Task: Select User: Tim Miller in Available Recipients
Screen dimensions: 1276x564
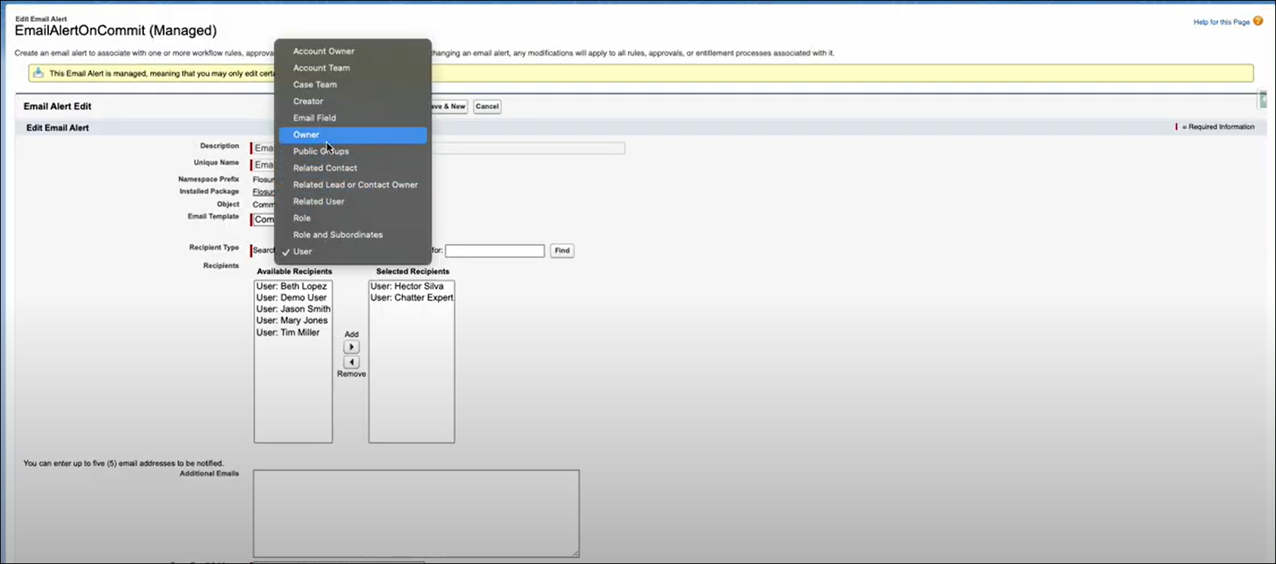Action: tap(287, 333)
